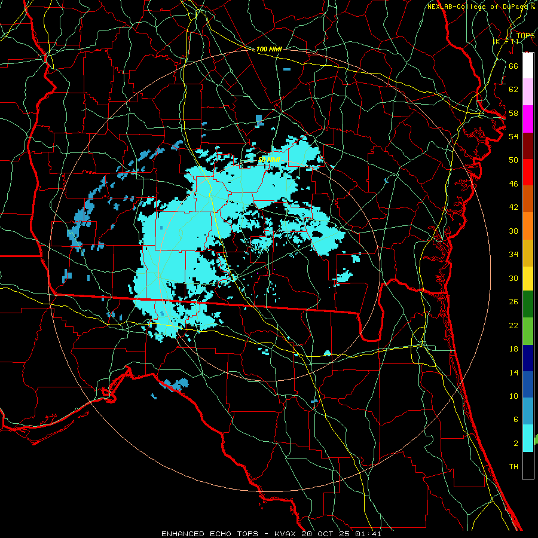This screenshot has width=538, height=538.
Task: Click the legend value '46'
Action: 513,184
